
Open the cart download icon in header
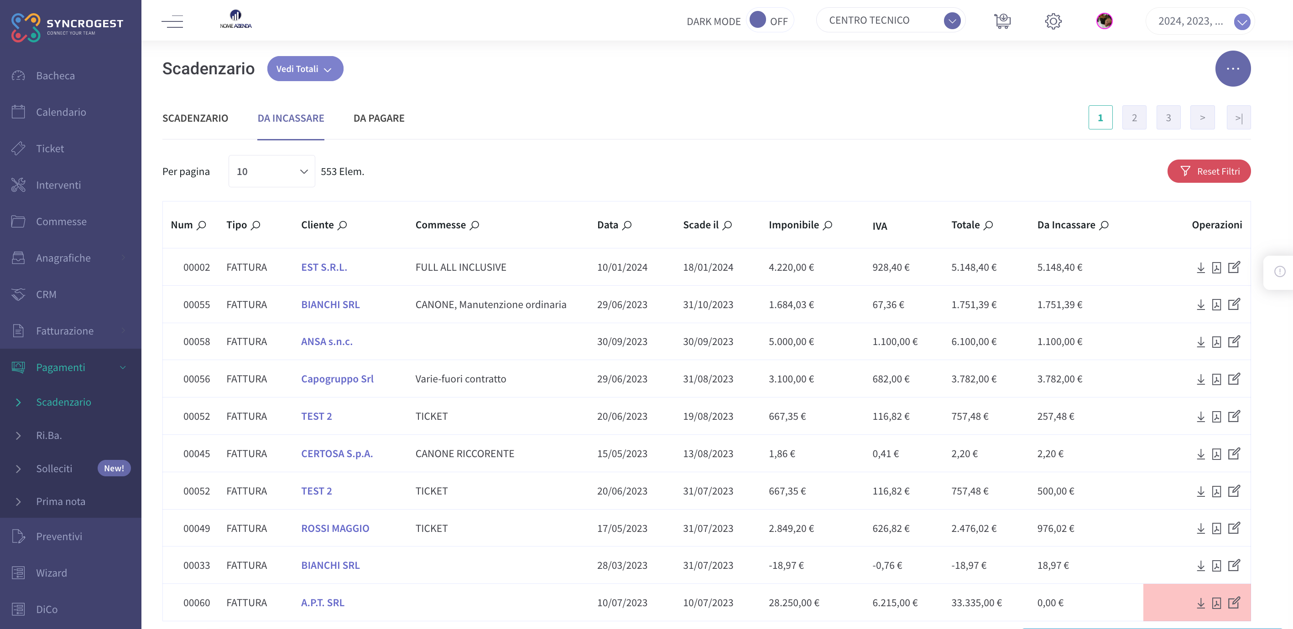1002,21
